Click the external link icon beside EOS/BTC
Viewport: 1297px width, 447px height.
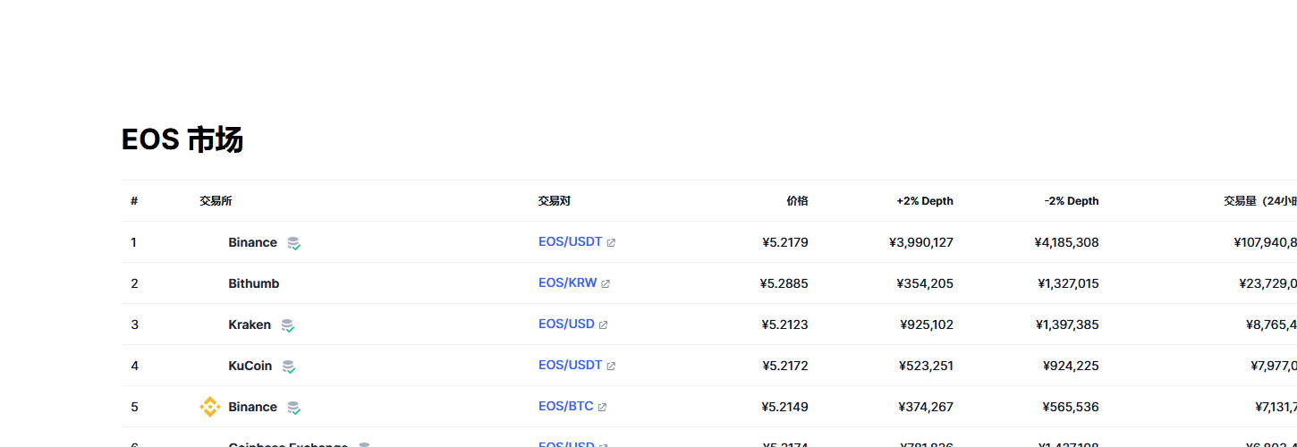click(602, 408)
